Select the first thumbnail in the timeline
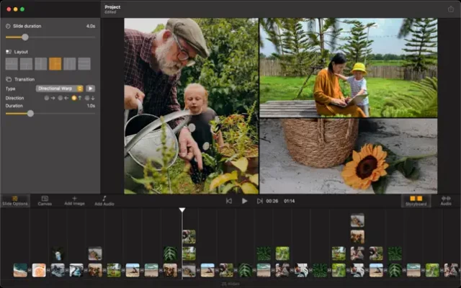Screen dimensions: 461x288 pos(20,270)
